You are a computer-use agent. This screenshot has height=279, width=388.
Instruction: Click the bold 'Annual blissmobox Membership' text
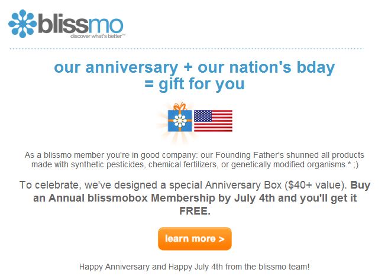(132, 198)
